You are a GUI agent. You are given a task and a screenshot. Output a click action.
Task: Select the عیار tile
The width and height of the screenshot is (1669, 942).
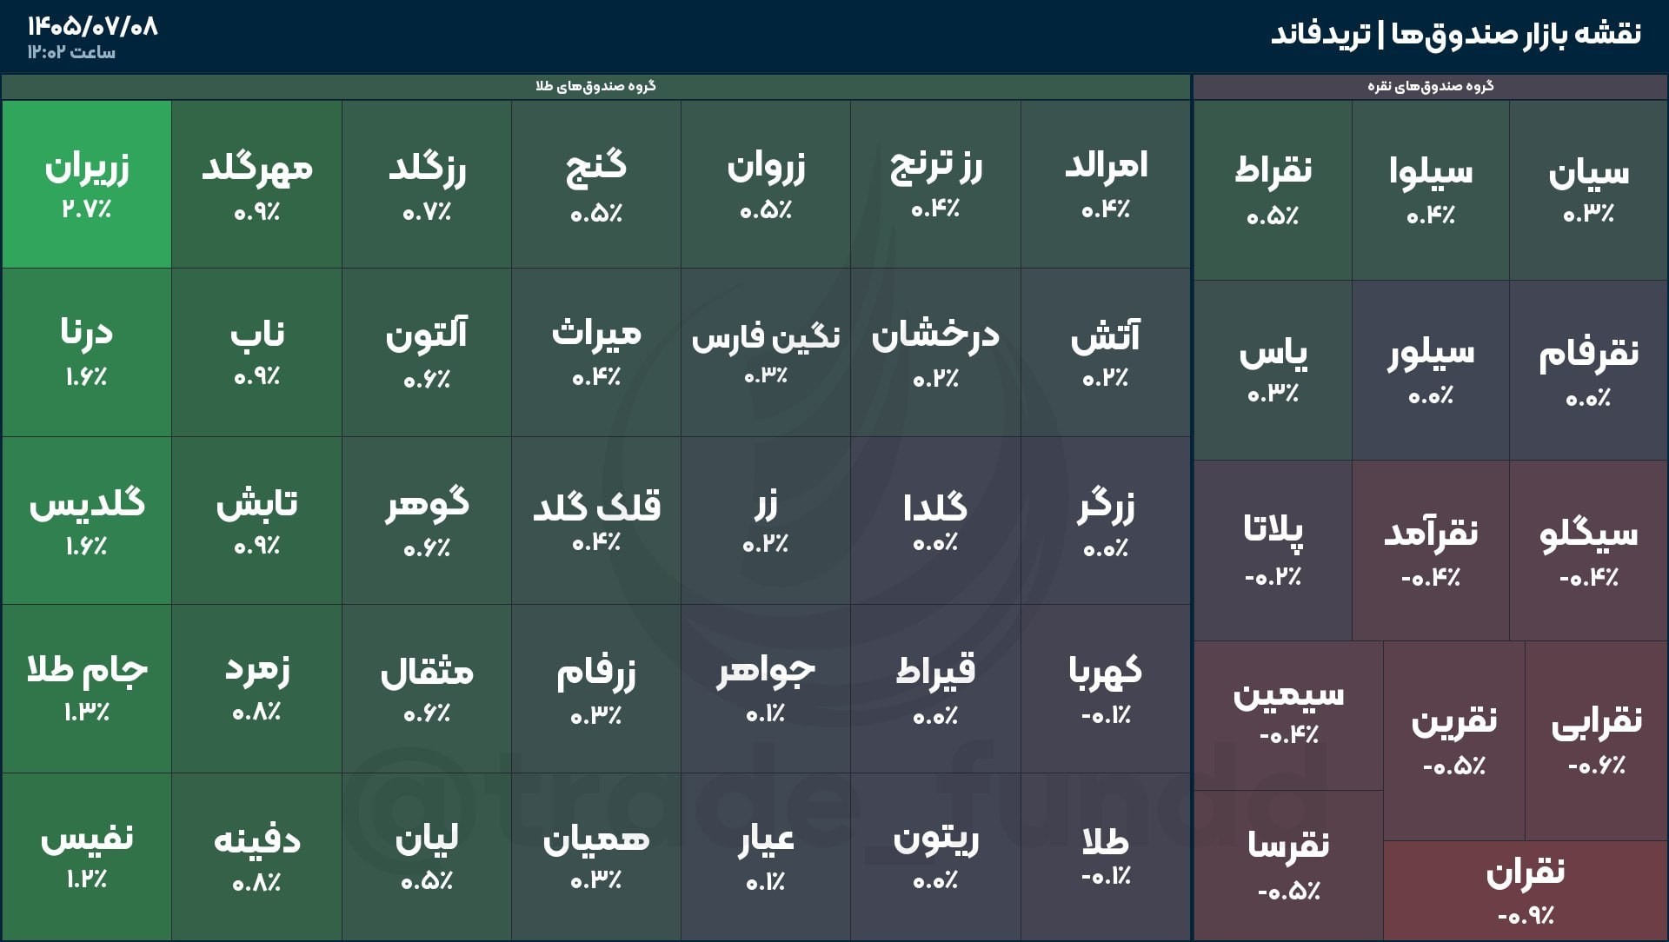(766, 857)
